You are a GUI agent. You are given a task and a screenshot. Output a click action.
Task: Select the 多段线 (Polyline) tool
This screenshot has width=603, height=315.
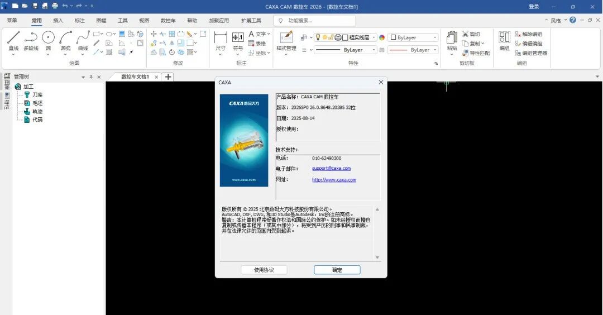coord(31,40)
